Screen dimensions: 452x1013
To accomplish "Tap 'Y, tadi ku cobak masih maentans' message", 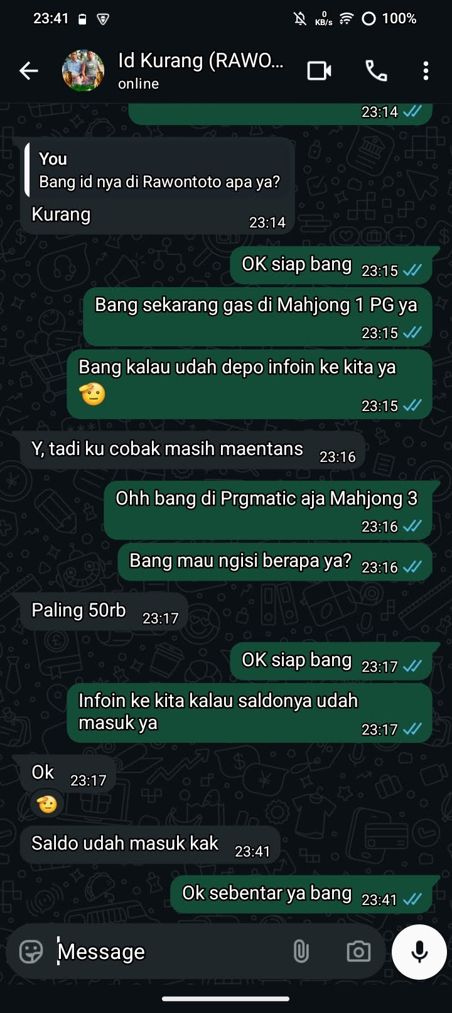I will coord(193,450).
